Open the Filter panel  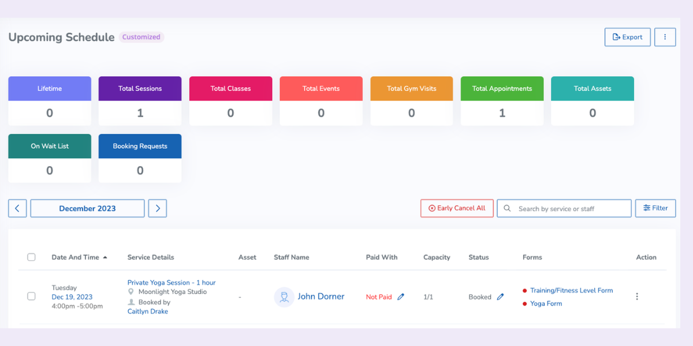pos(655,208)
